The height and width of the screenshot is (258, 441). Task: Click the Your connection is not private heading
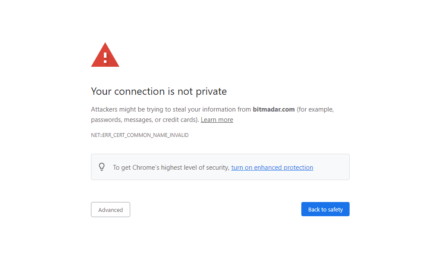(159, 92)
